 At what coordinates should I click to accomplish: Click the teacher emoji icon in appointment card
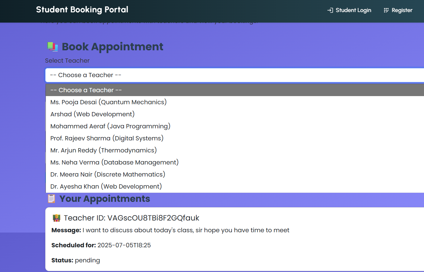tap(56, 218)
